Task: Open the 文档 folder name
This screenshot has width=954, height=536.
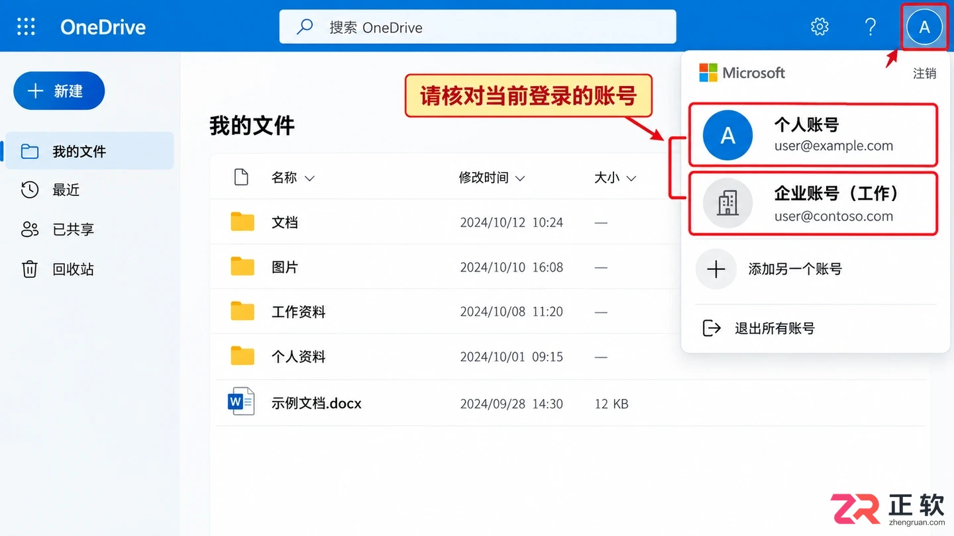Action: pos(285,222)
